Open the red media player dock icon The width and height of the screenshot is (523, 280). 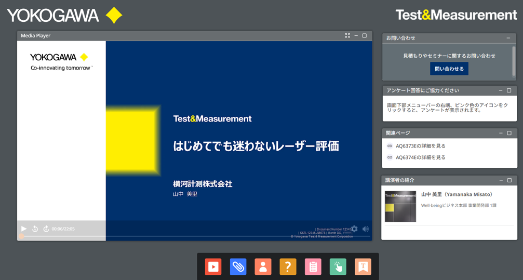click(213, 266)
